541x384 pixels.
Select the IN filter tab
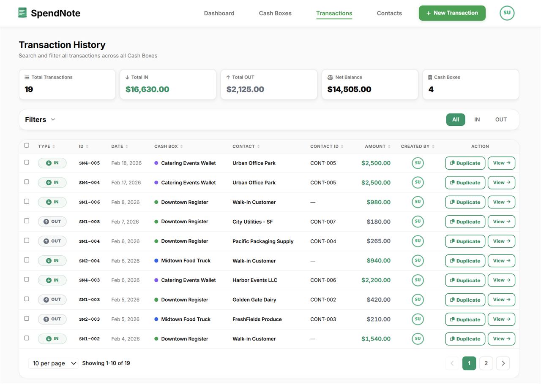[x=477, y=119]
